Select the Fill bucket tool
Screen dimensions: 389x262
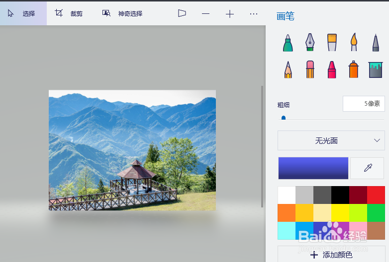coord(376,70)
